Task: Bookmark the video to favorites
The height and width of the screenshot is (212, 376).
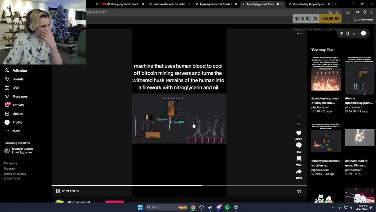Action: pos(299,159)
